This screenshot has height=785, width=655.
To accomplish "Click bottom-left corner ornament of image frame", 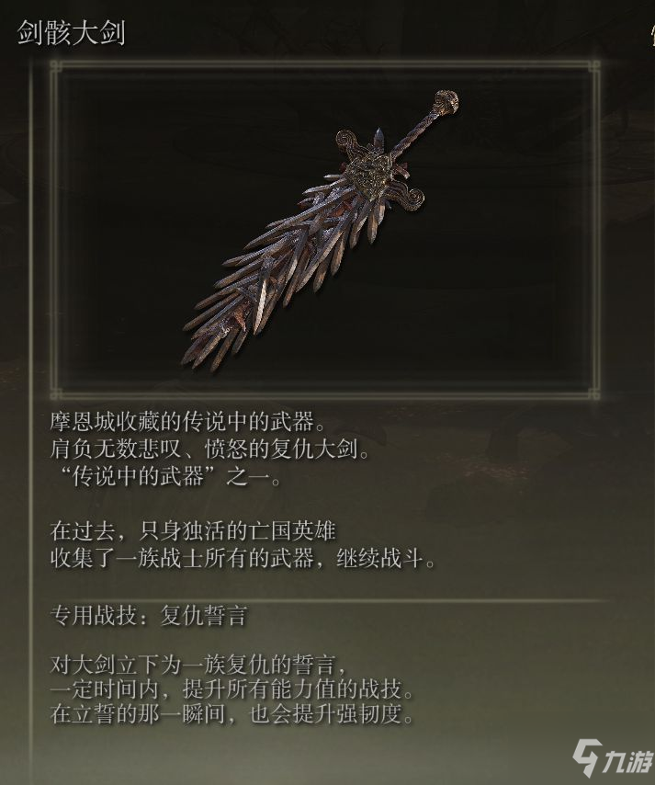I will (56, 393).
